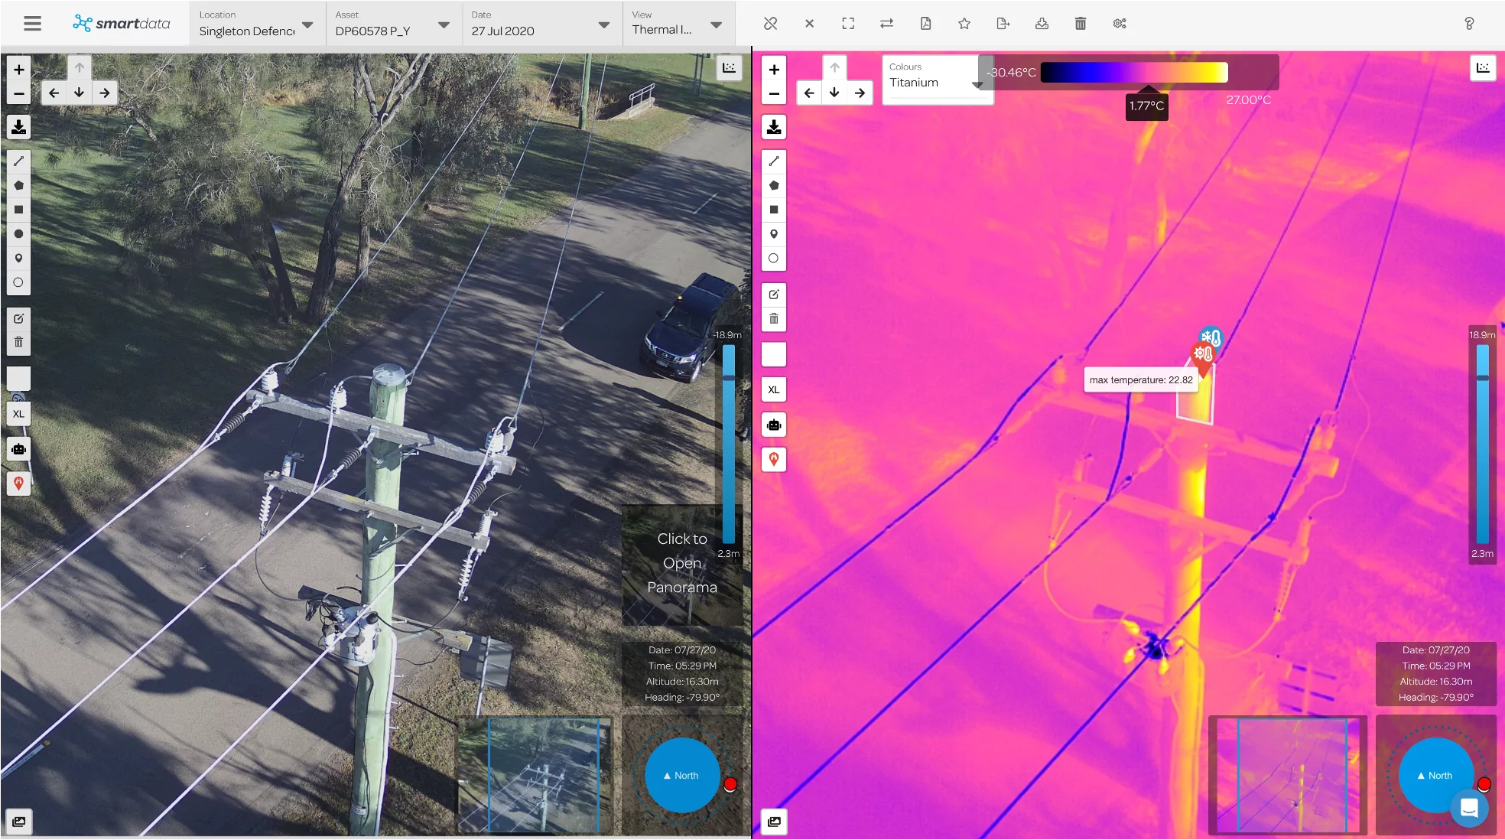The height and width of the screenshot is (840, 1505).
Task: Click edit annotations icon in thermal panel
Action: click(774, 295)
